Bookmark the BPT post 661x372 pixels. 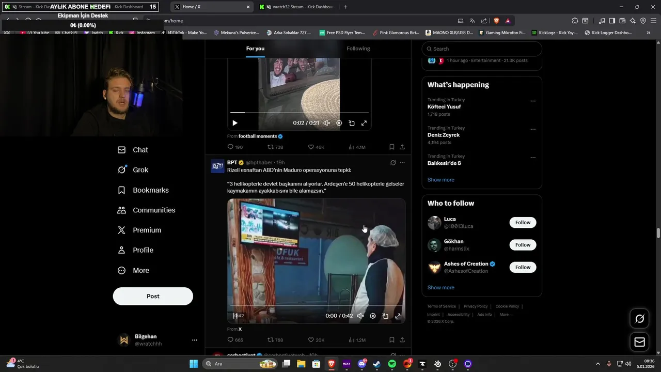[391, 340]
